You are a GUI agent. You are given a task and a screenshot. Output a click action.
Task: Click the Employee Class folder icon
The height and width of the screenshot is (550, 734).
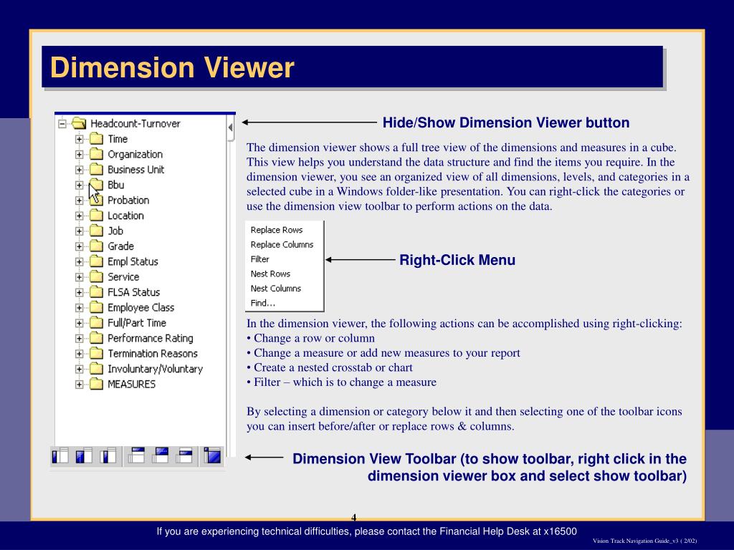tap(96, 307)
